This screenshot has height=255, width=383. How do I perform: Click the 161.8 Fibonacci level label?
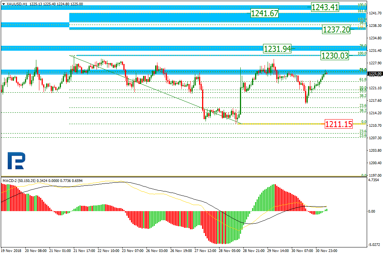362,11
